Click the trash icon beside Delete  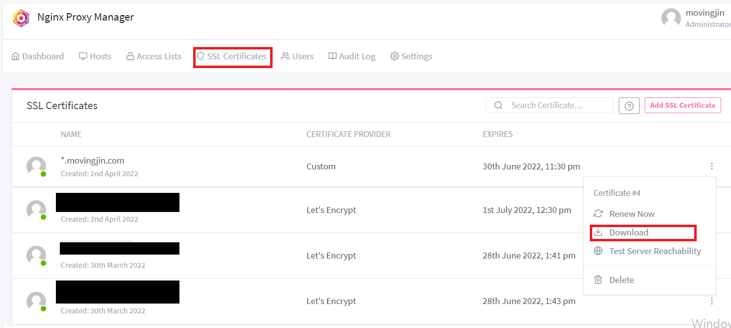click(598, 280)
